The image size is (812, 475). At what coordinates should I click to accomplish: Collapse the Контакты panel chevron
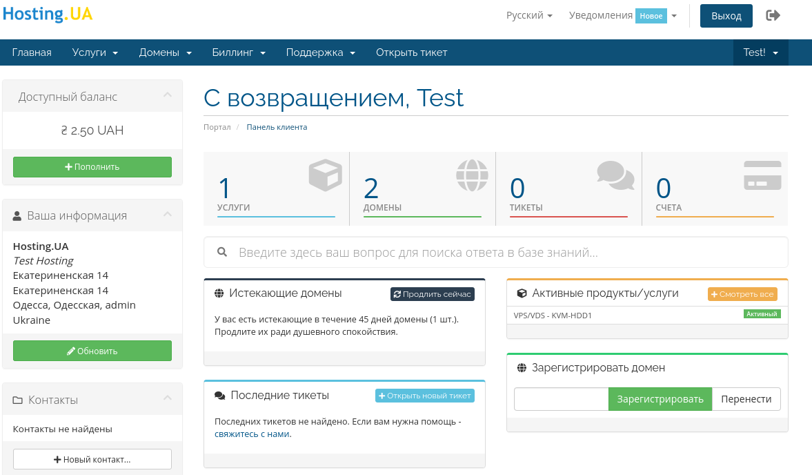(167, 398)
